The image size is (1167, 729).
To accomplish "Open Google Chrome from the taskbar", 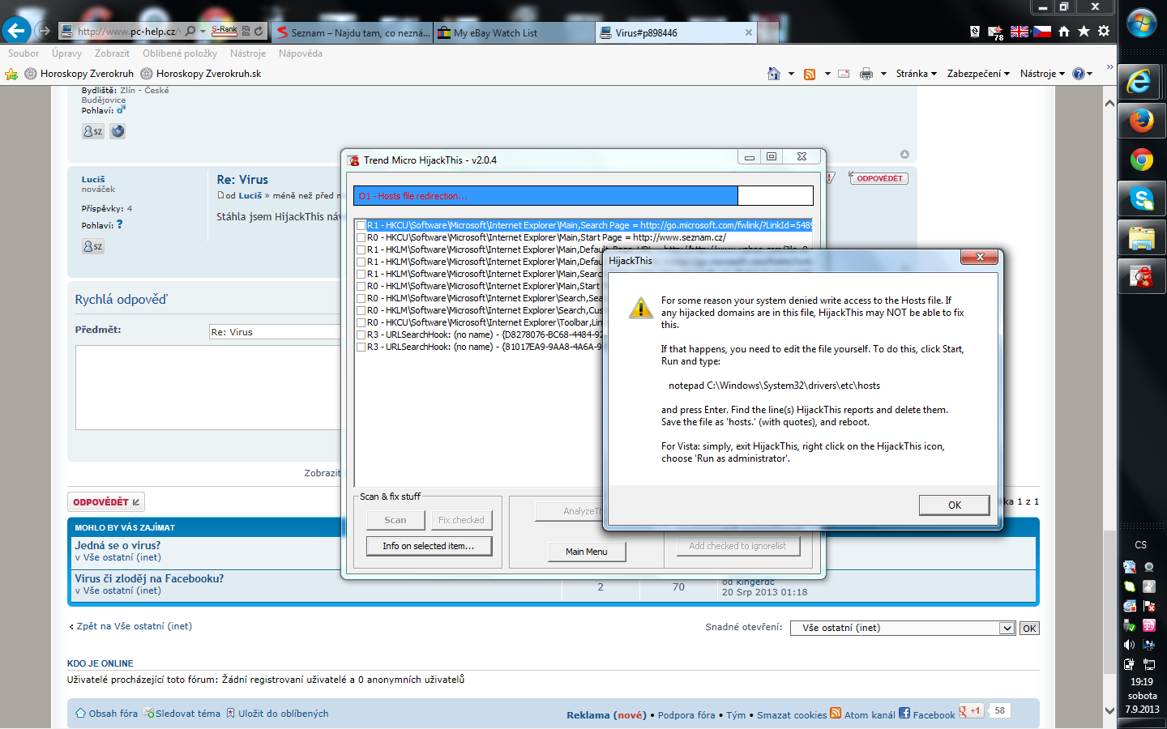I will [1141, 160].
